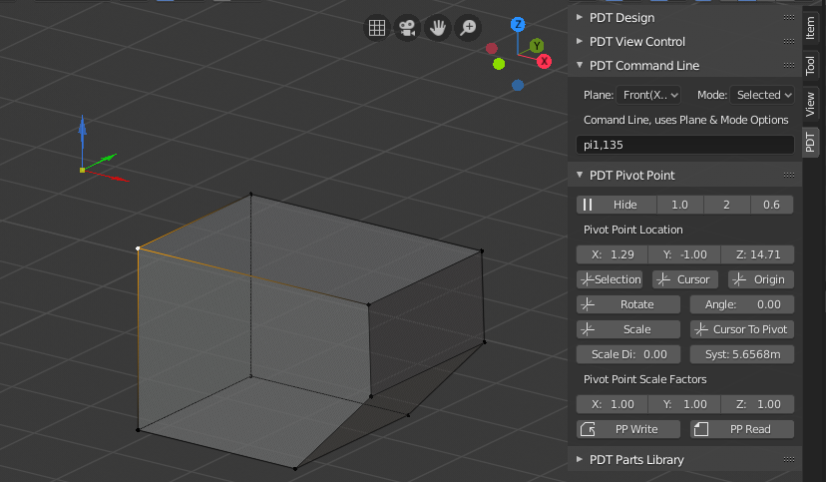Open the Plane dropdown showing Front
The image size is (826, 482).
pos(647,95)
